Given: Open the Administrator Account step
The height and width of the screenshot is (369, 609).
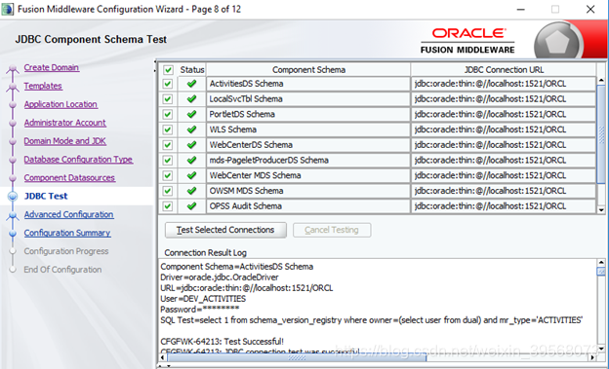Looking at the screenshot, I should click(64, 123).
